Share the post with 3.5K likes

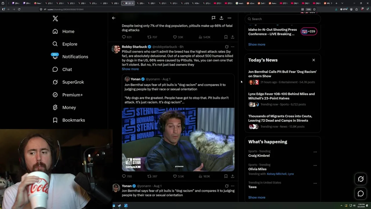232,176
